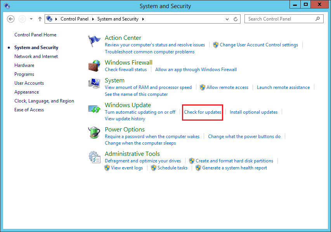Viewport: 331px width, 232px height.
Task: Click the Windows Update icon
Action: (94, 109)
